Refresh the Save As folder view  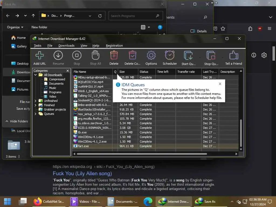100,16
